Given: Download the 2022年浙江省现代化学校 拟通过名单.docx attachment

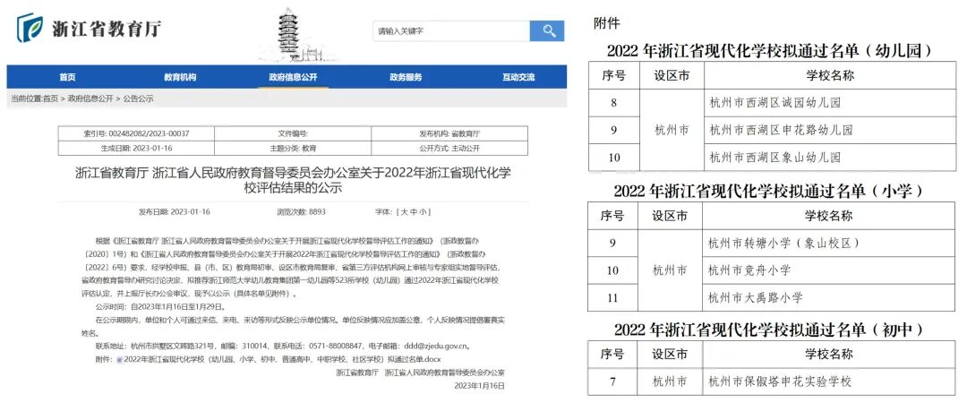Looking at the screenshot, I should [282, 359].
